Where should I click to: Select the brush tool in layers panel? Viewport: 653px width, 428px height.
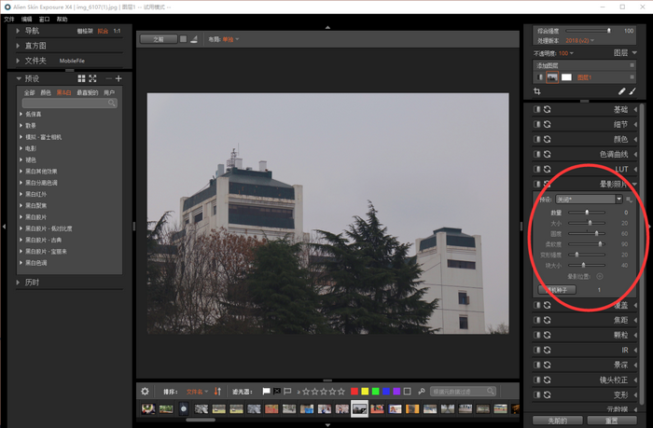[632, 91]
